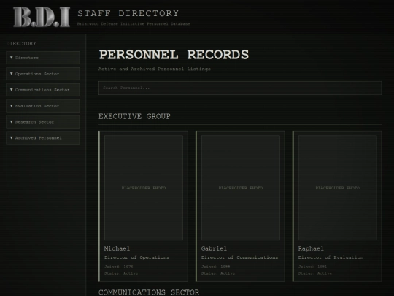
Task: Click Gabriel's 'Status: Active' line
Action: (218, 273)
